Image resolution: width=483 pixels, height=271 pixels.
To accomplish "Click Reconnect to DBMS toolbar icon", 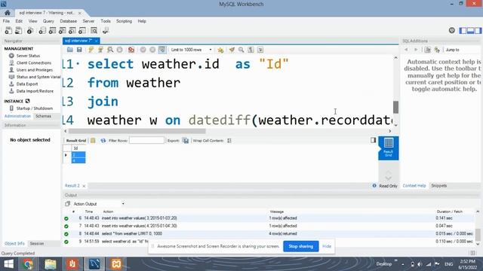I will [x=106, y=30].
